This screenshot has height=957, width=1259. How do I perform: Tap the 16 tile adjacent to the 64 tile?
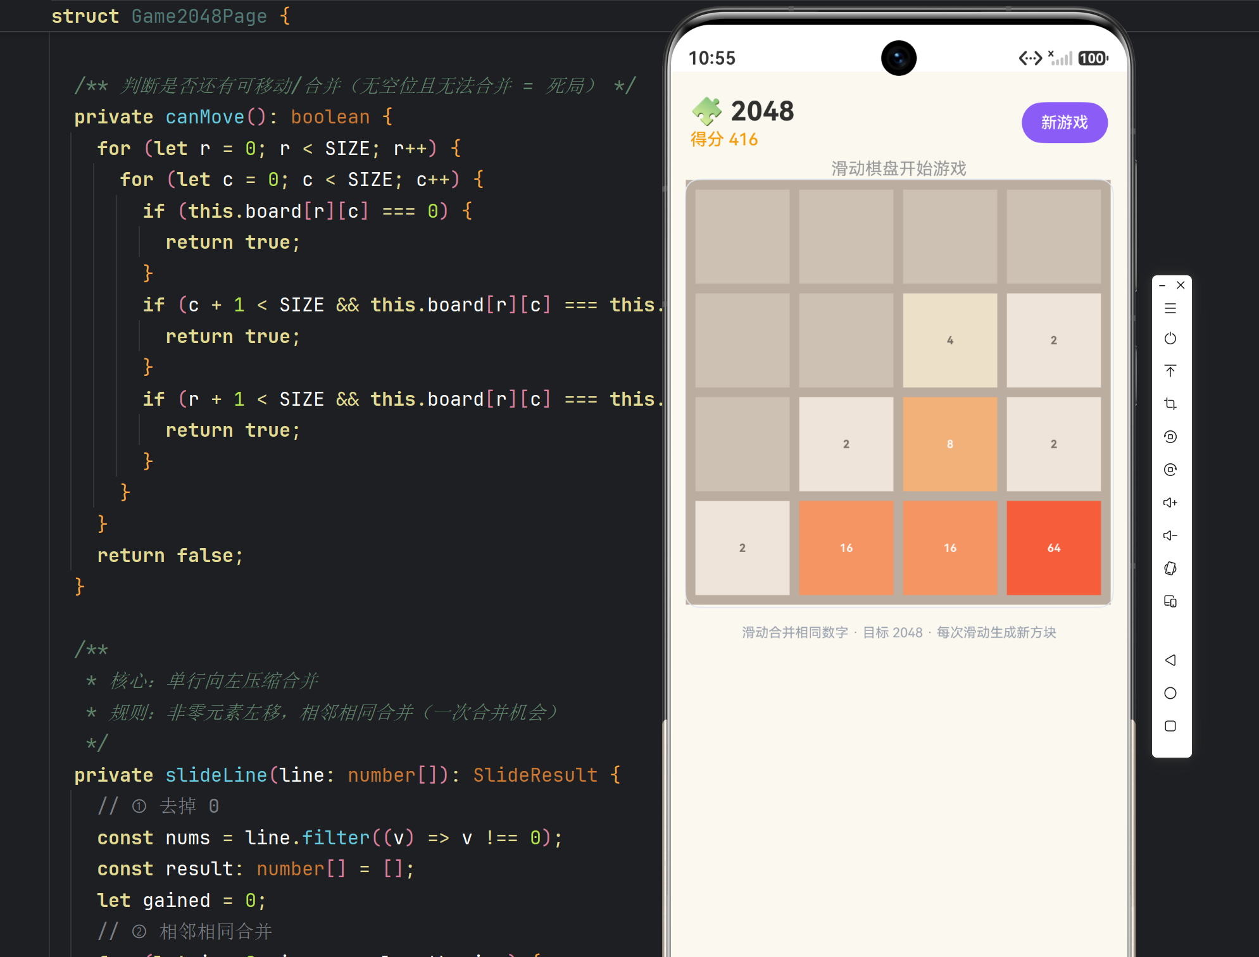pos(950,547)
